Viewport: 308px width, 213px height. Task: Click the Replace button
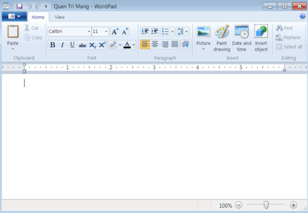pos(288,38)
